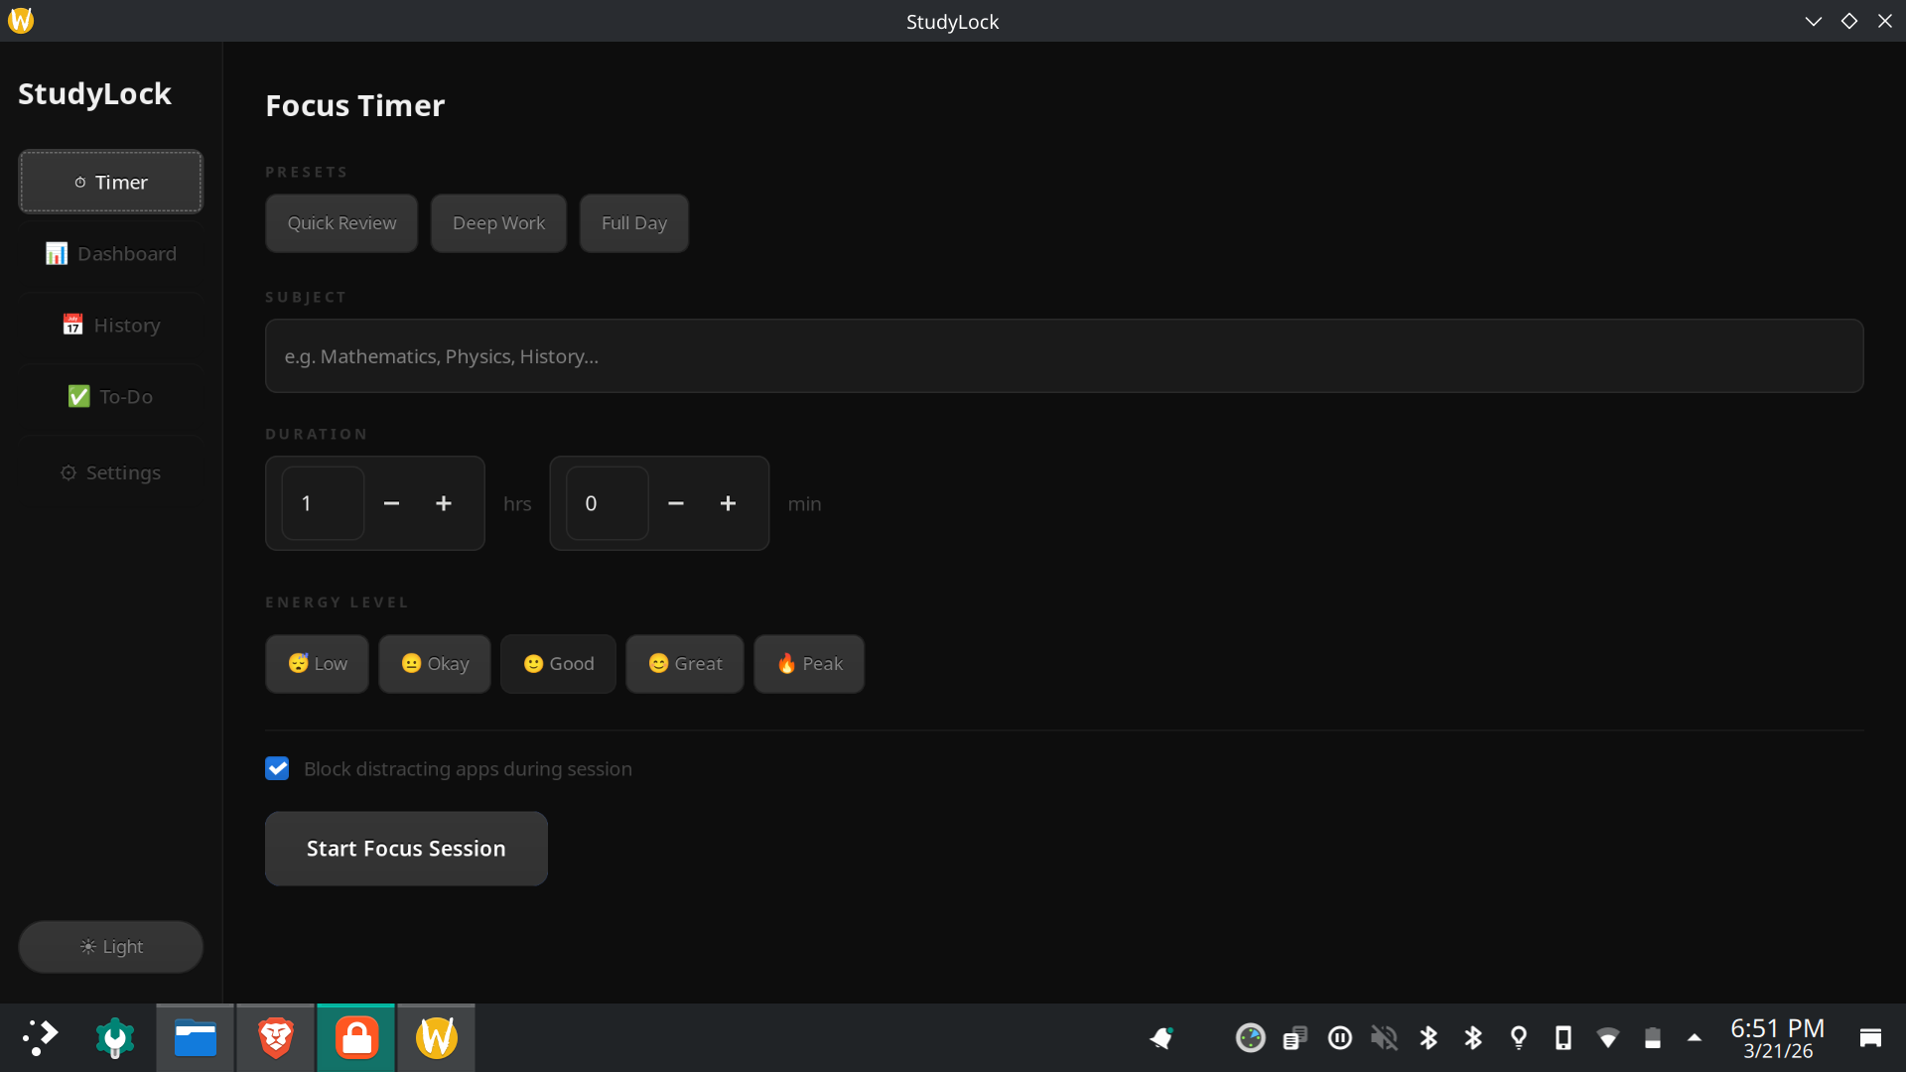The height and width of the screenshot is (1072, 1906).
Task: Expand the system tray arrow
Action: click(1695, 1038)
